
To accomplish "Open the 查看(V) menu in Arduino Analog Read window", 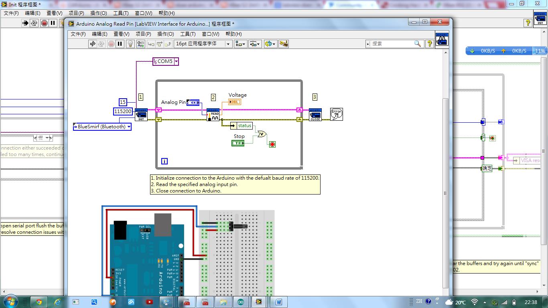I will click(x=122, y=34).
